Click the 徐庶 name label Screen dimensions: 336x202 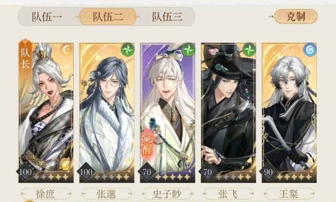coord(46,194)
